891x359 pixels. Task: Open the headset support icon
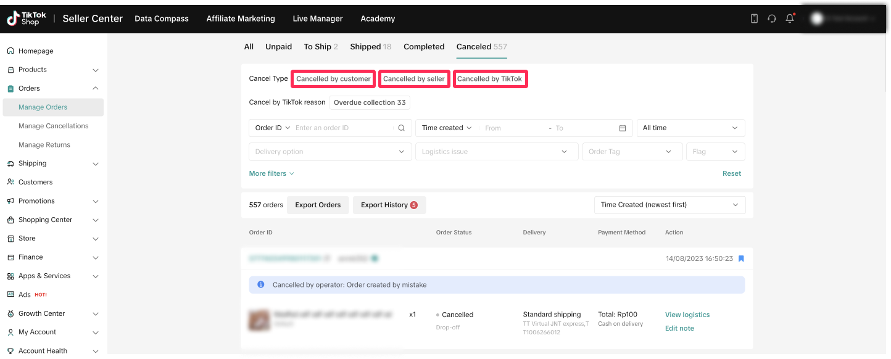[x=771, y=19]
